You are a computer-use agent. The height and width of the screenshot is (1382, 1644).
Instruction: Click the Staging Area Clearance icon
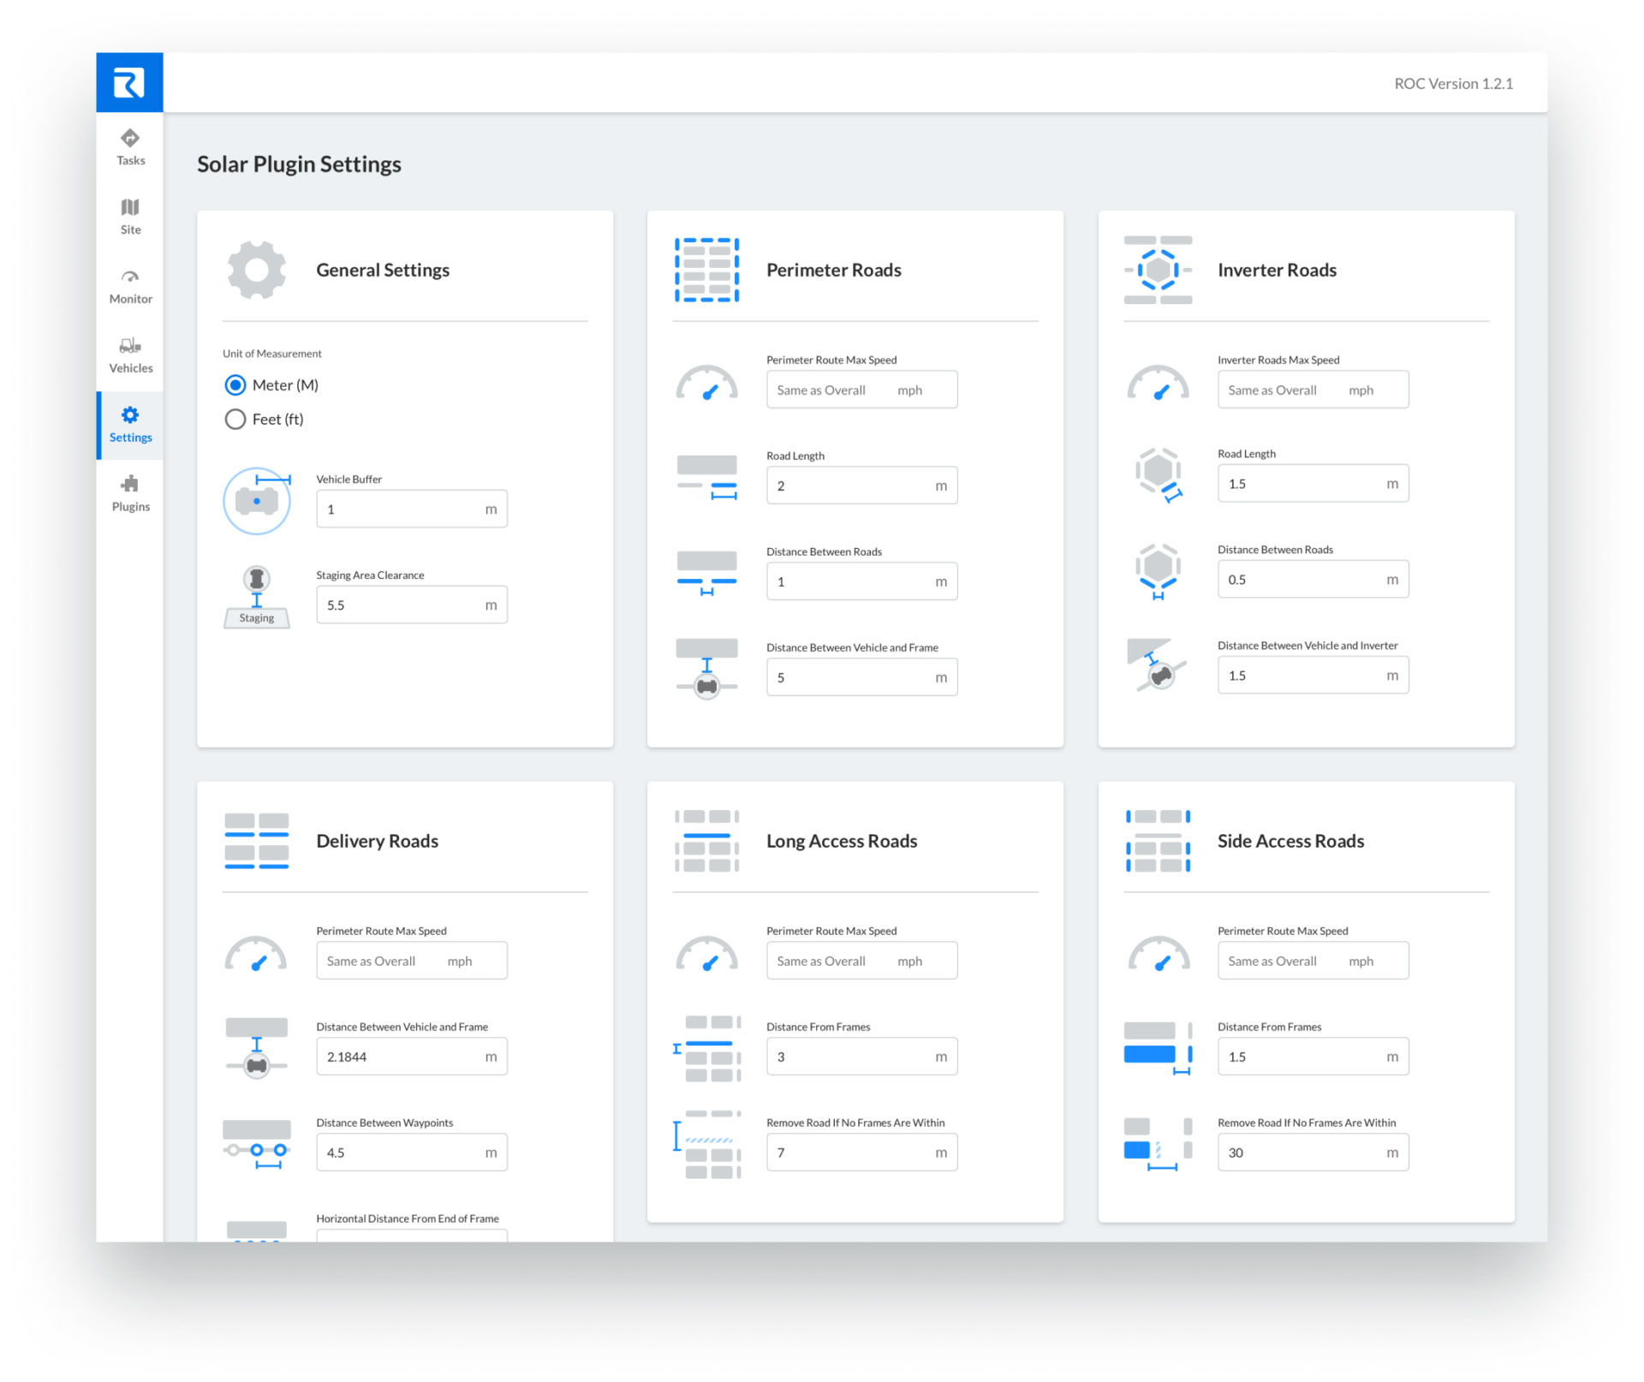(256, 597)
